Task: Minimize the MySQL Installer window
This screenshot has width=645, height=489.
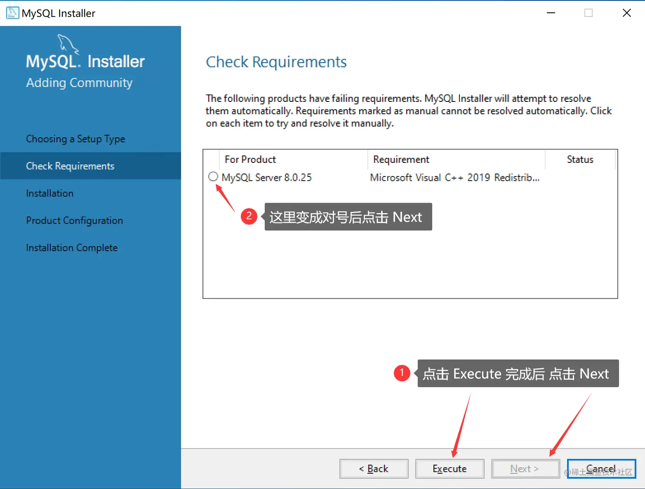Action: click(x=551, y=13)
